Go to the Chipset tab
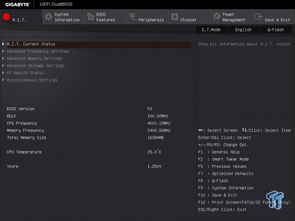Viewport: 295px width, 221px height. point(189,17)
